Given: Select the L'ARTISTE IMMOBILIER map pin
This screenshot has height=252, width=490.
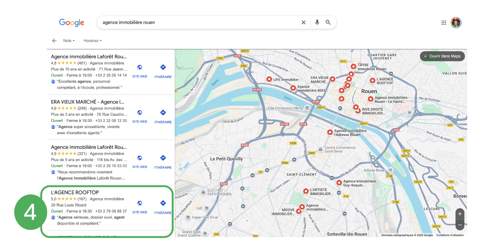Looking at the screenshot, I should 306,191.
